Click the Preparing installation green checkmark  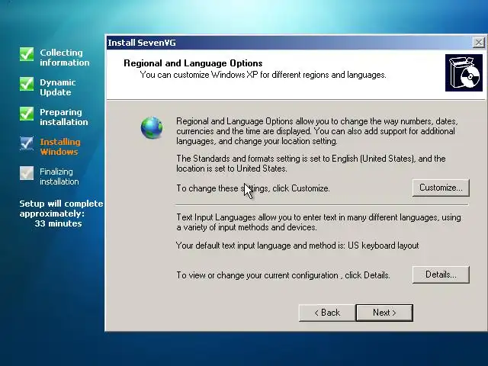(27, 114)
